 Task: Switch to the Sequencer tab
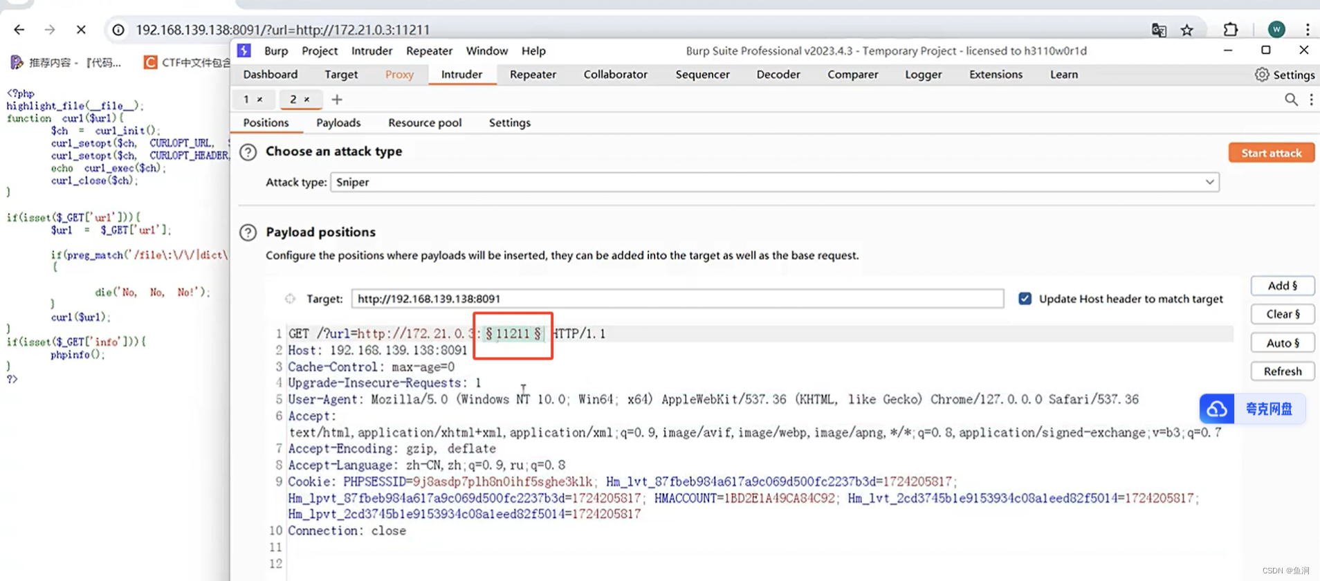pos(702,75)
